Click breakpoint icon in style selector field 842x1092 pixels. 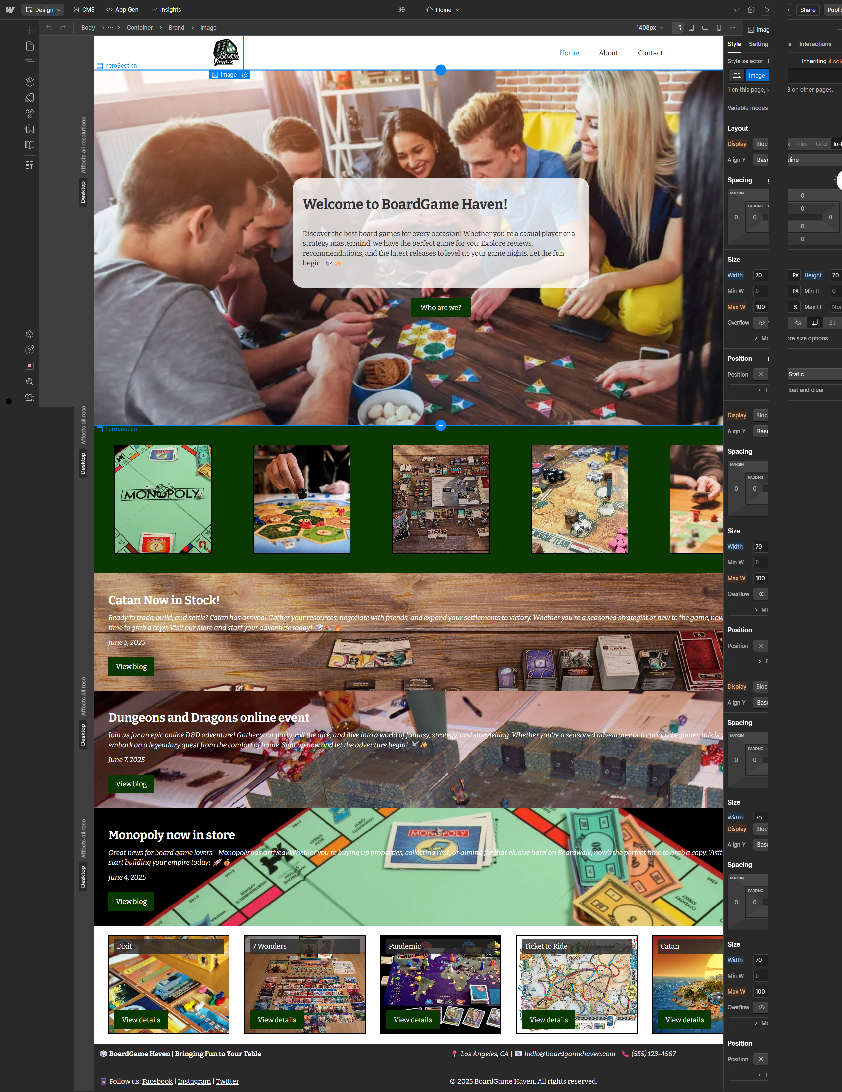point(736,76)
